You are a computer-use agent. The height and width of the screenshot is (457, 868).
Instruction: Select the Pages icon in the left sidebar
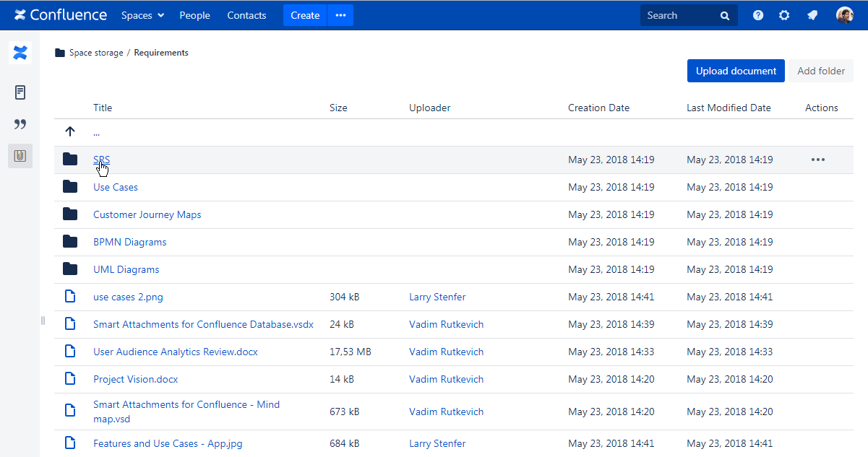coord(20,92)
